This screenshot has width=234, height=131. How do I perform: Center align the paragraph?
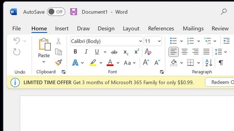point(184,52)
